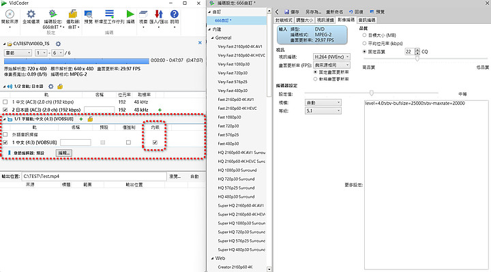The height and width of the screenshot is (272, 491).
Task: Click the constant quality slider handle
Action: pyautogui.click(x=417, y=59)
